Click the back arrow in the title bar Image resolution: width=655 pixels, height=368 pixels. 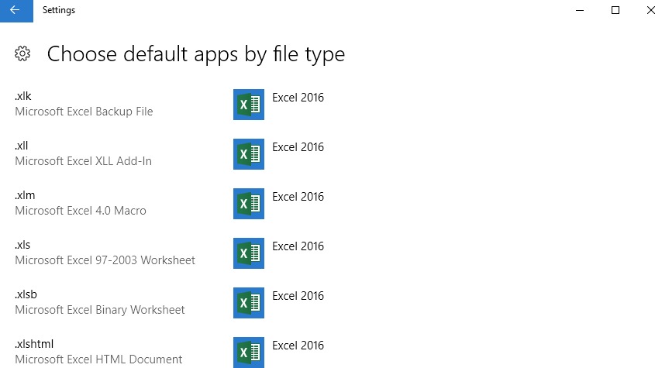[x=16, y=10]
